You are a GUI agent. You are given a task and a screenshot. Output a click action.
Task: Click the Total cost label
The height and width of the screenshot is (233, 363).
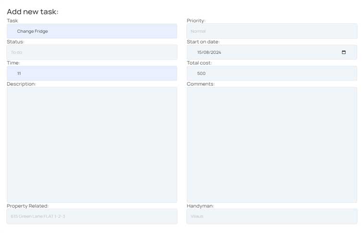pos(199,63)
